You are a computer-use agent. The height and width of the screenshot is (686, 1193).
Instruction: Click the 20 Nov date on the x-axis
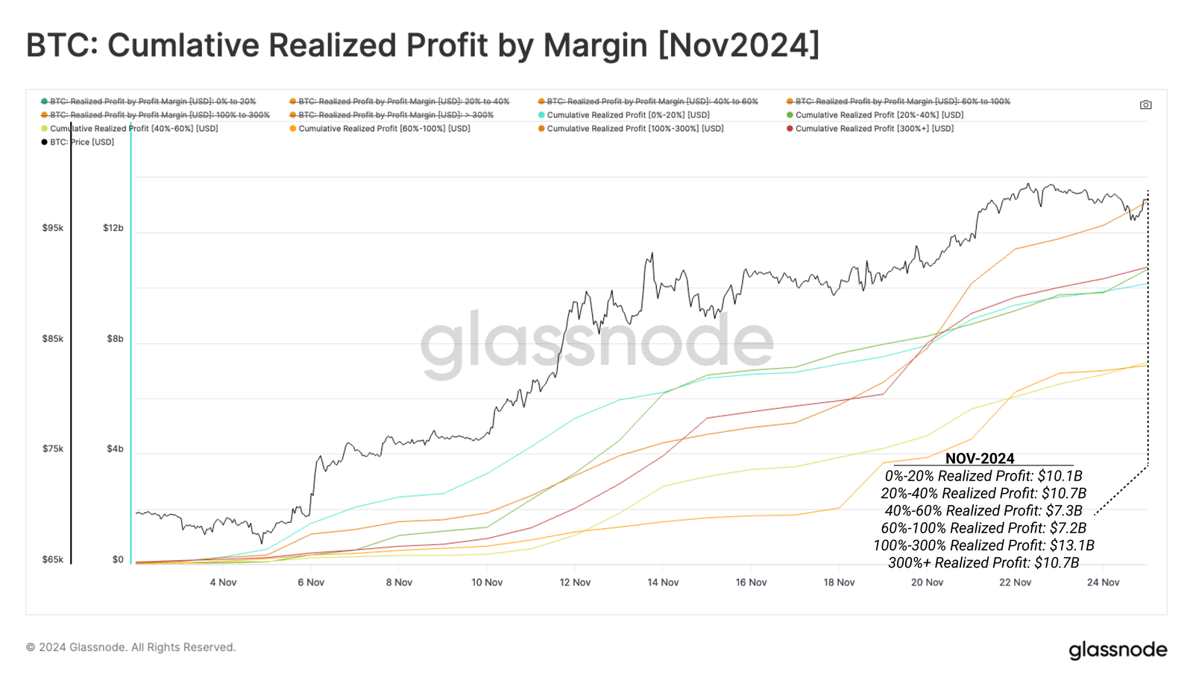[927, 582]
